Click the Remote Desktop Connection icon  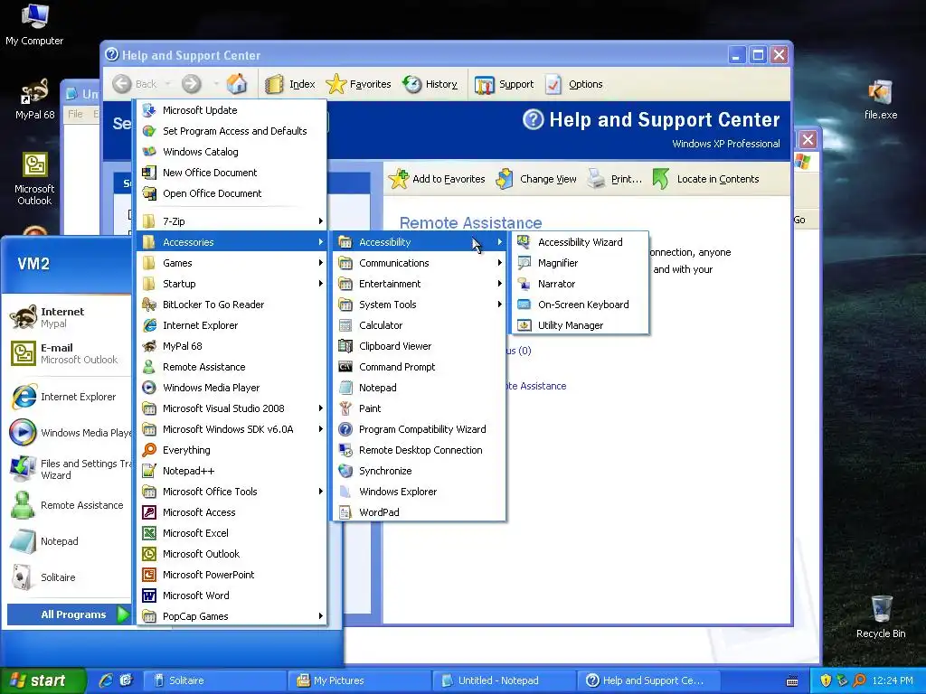coord(345,450)
